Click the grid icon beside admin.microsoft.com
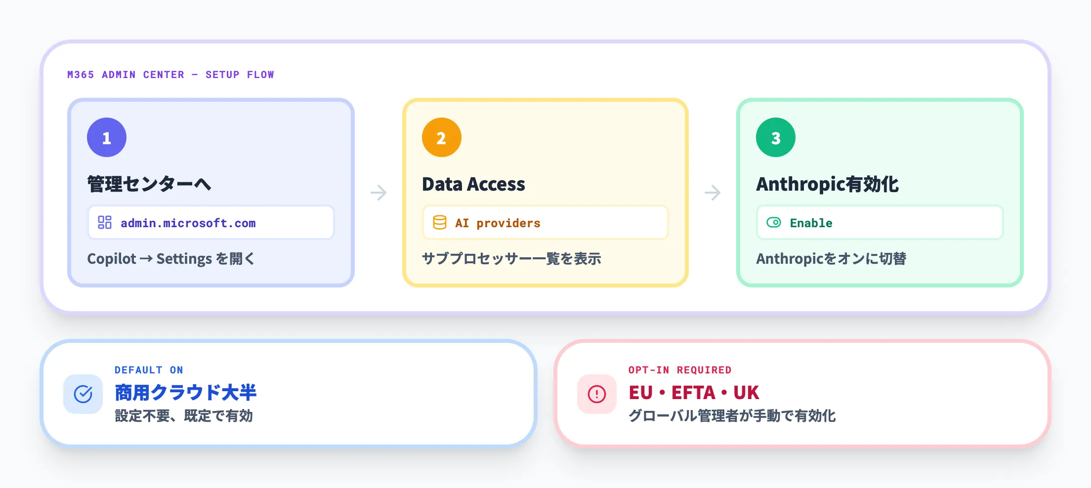 [105, 222]
